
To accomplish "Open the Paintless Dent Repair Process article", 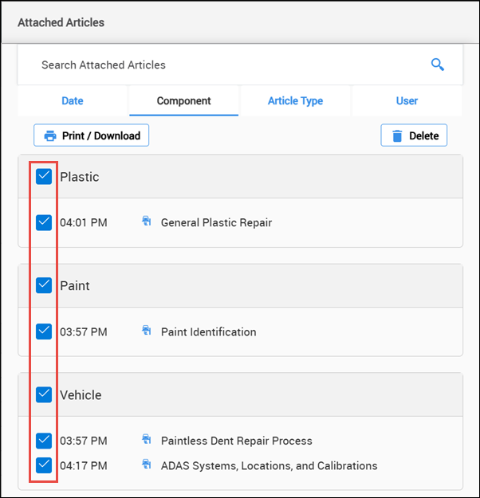I will (237, 441).
